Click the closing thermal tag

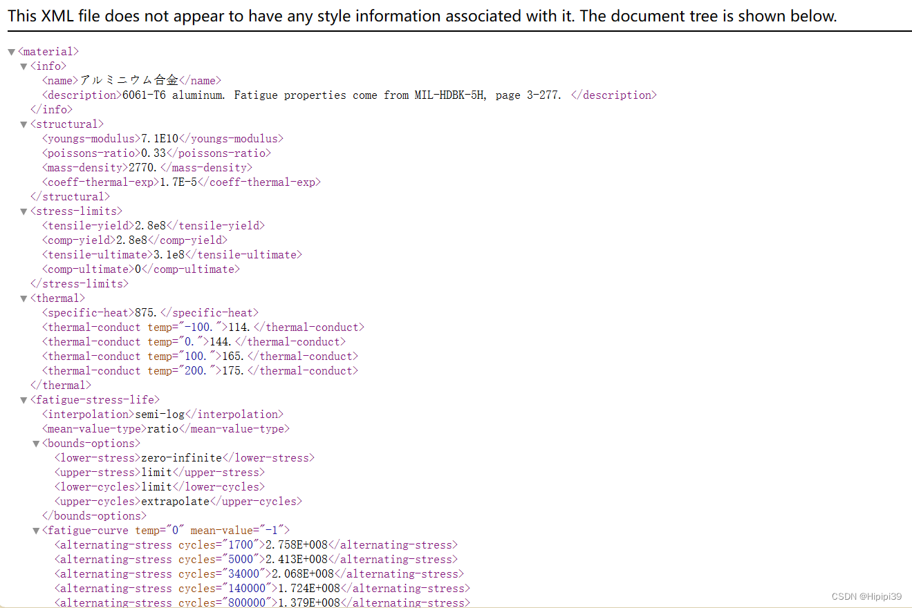[x=60, y=386]
